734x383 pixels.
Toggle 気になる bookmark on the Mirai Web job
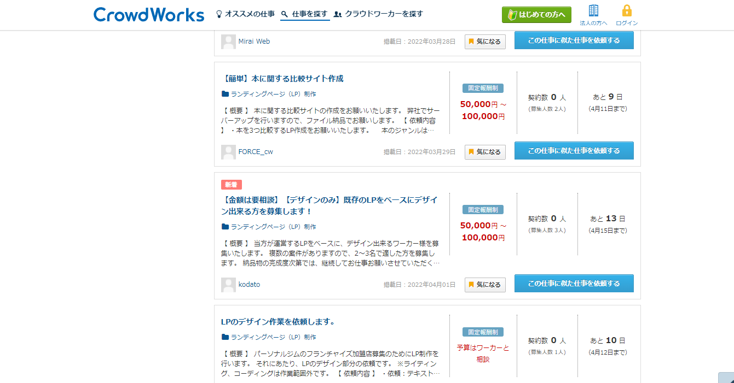click(485, 42)
